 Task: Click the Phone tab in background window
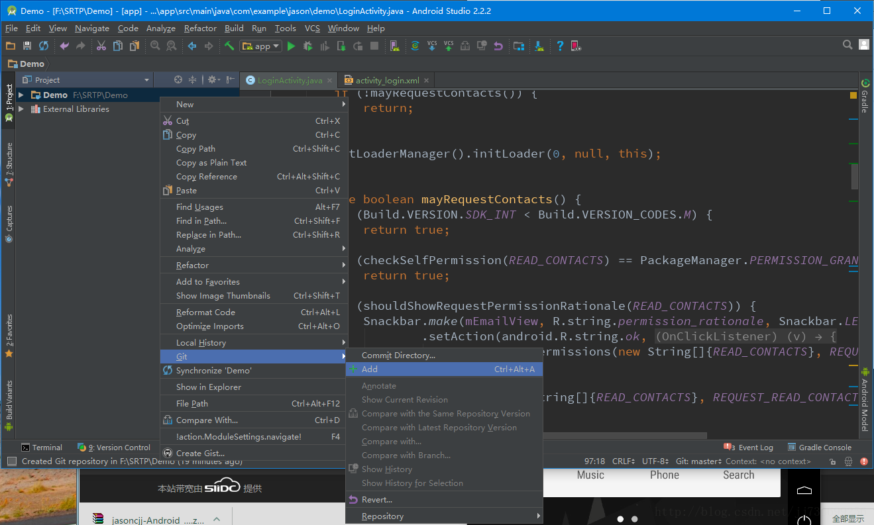tap(665, 475)
